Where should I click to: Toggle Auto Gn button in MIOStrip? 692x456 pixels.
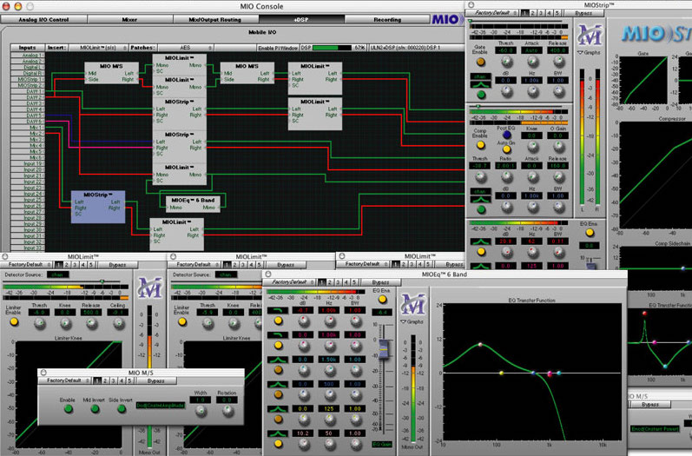[507, 149]
